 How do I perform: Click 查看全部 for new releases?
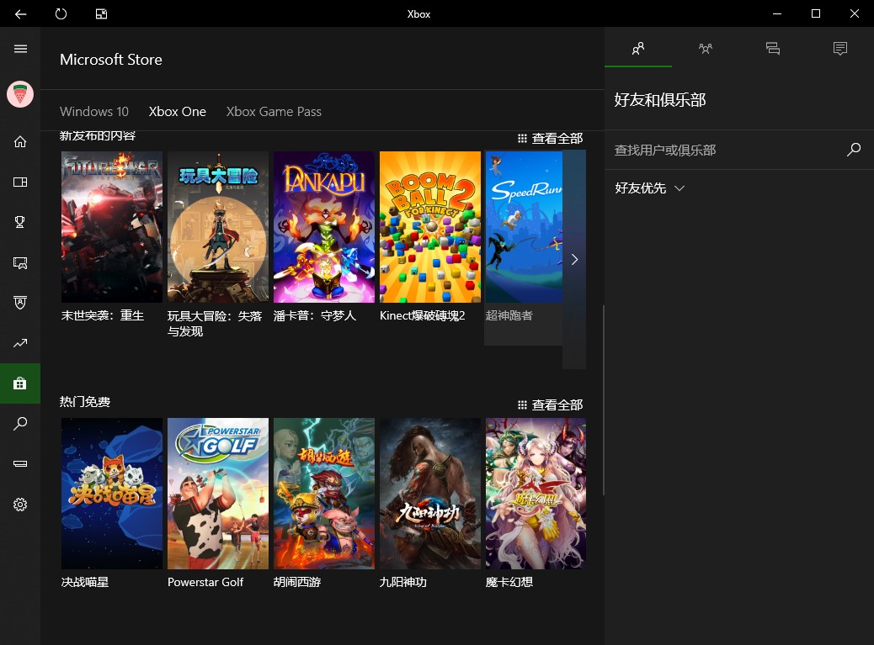(x=550, y=138)
